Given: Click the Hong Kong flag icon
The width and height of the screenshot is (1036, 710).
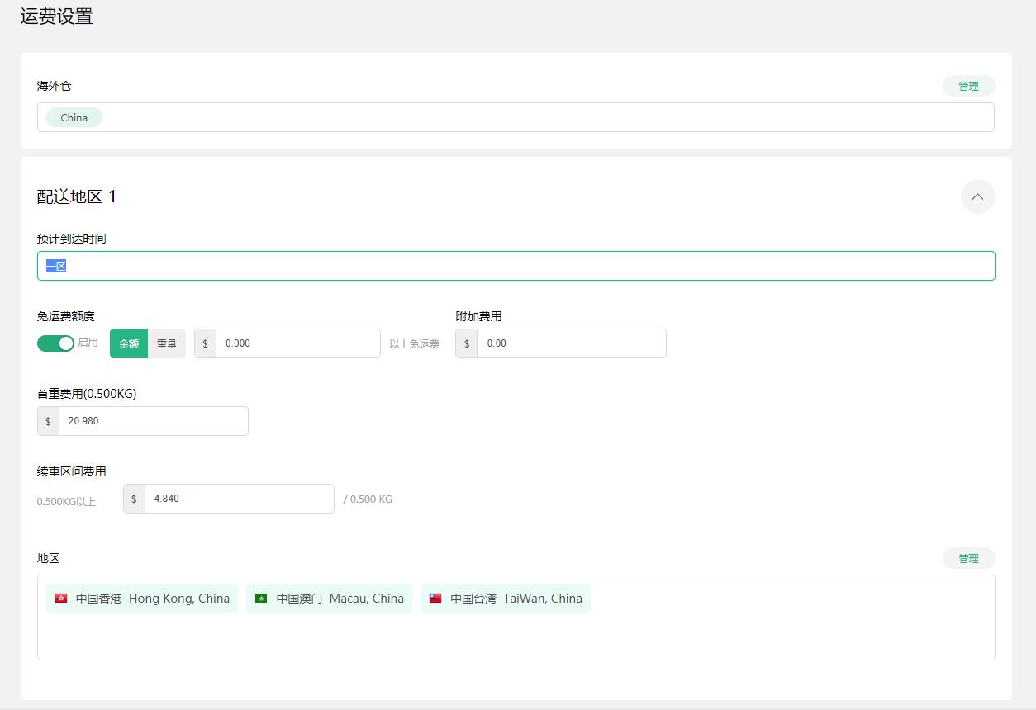Looking at the screenshot, I should tap(61, 599).
